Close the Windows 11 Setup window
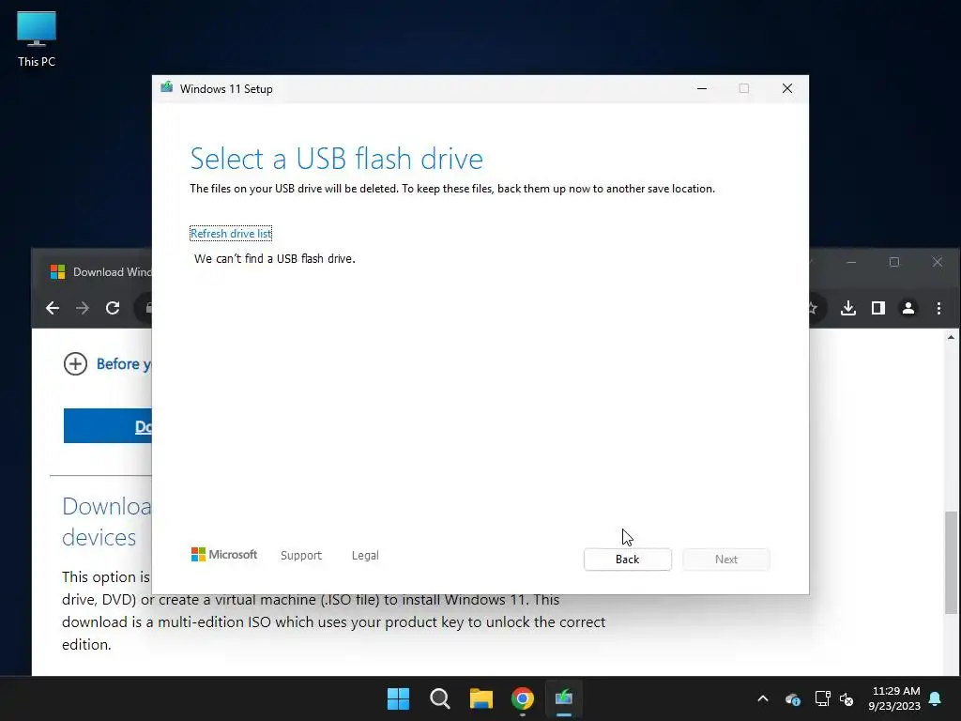This screenshot has height=721, width=961. tap(787, 89)
